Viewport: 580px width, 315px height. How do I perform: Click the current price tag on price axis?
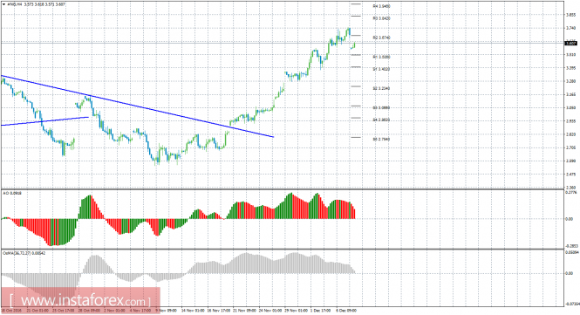572,44
